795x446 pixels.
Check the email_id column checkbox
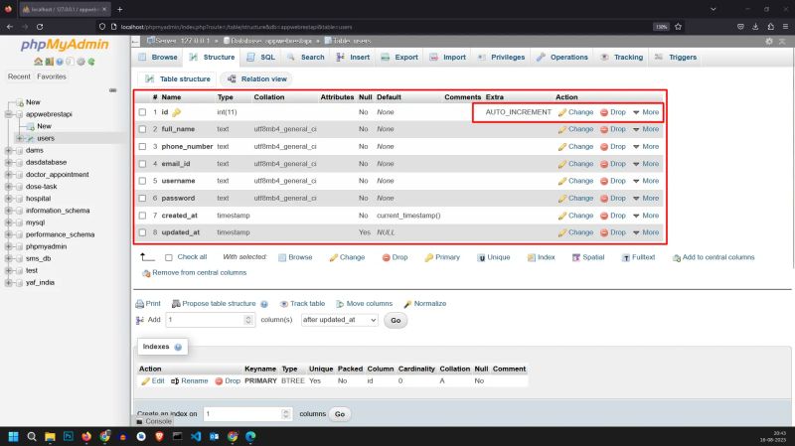pos(142,164)
